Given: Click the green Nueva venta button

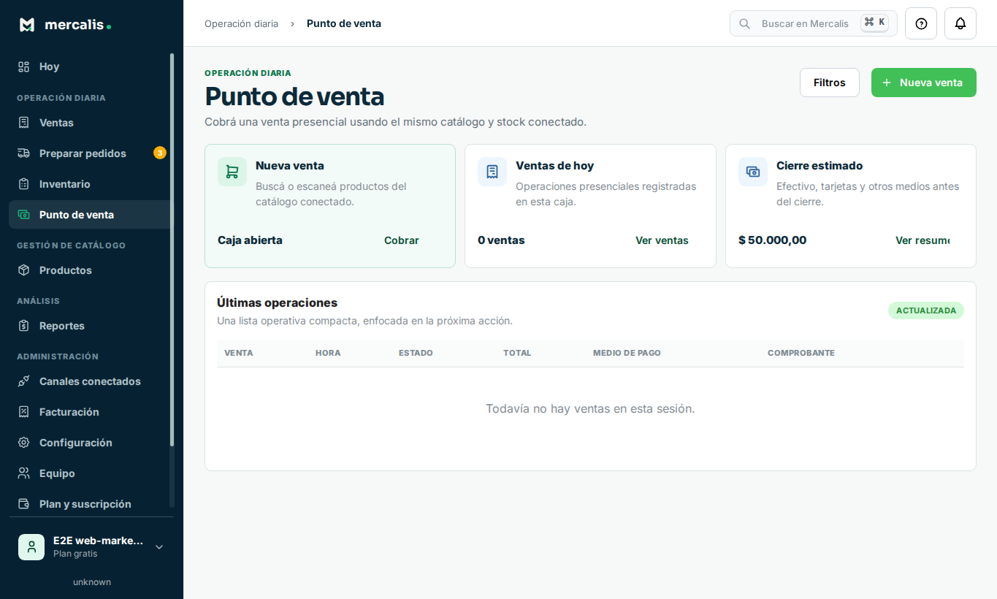Looking at the screenshot, I should (x=924, y=83).
